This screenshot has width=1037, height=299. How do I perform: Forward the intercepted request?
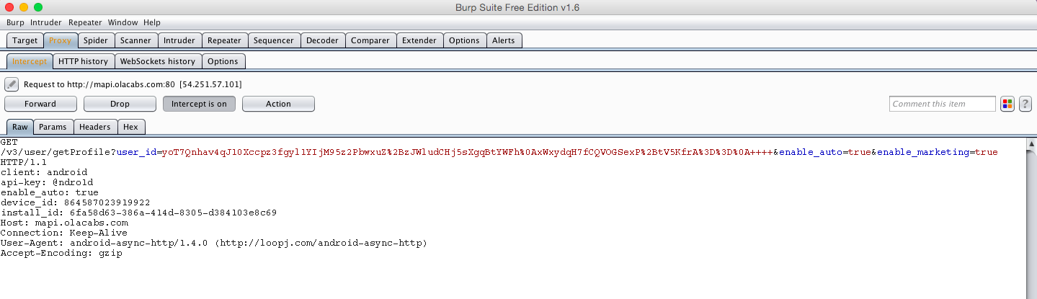[40, 104]
